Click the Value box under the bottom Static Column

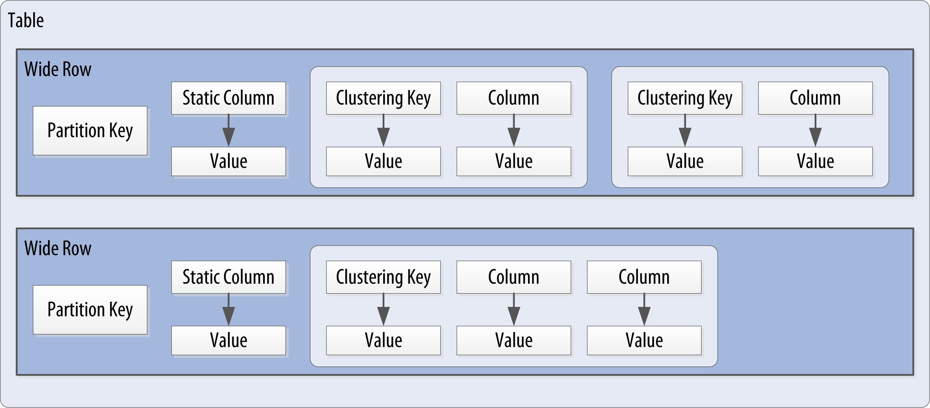coord(228,340)
